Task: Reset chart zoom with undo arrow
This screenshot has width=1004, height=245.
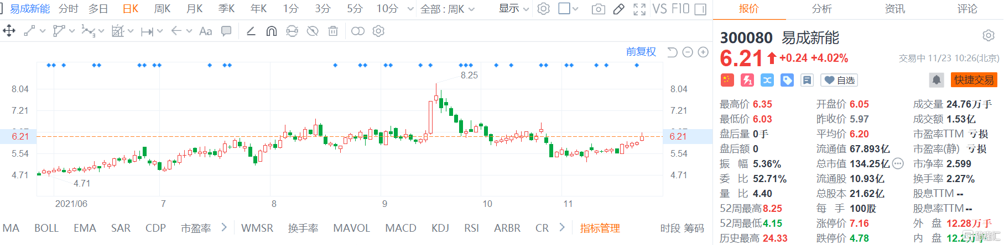Action: point(672,52)
